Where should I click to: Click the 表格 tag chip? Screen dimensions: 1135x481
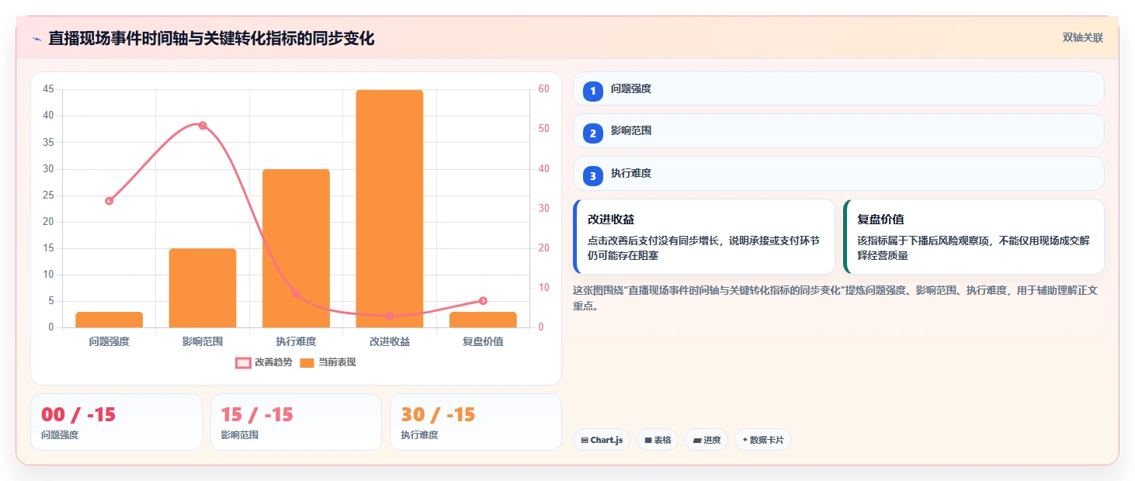[658, 440]
